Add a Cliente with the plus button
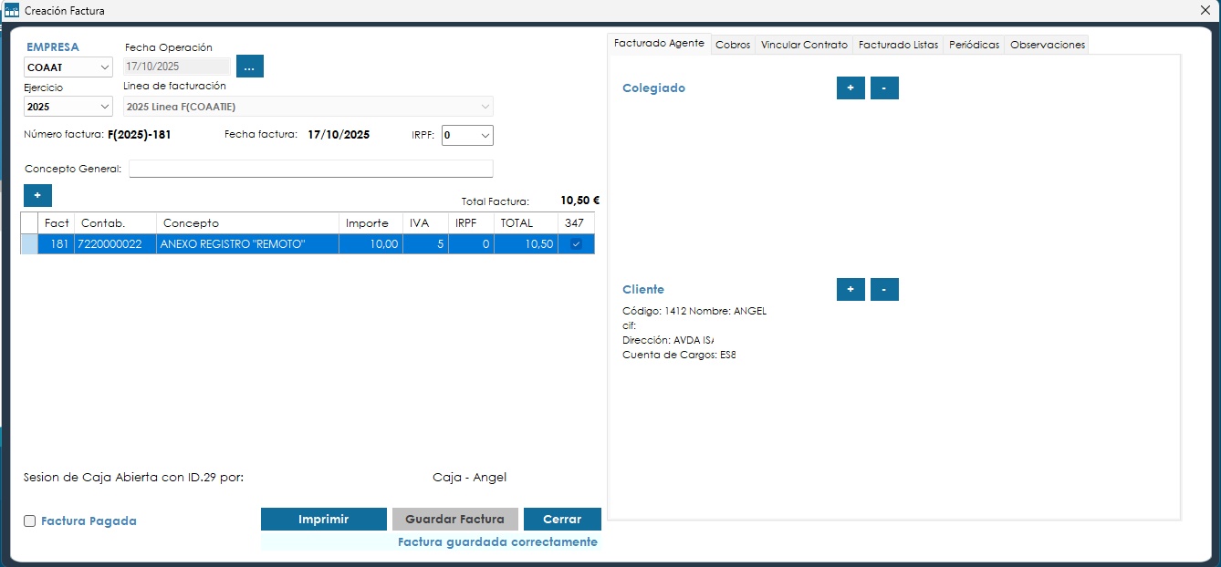Screen dimensions: 1221x567 point(850,290)
